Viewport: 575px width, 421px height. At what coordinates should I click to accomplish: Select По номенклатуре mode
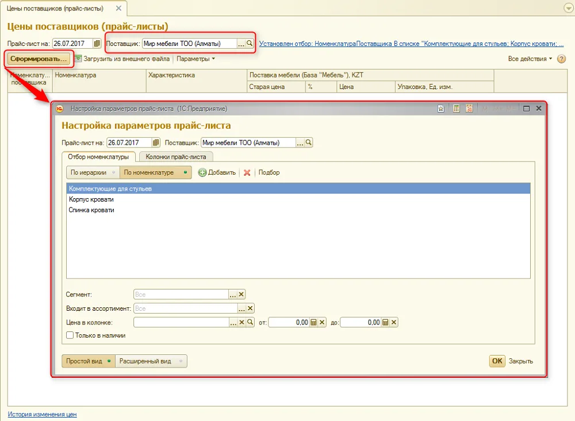point(155,172)
